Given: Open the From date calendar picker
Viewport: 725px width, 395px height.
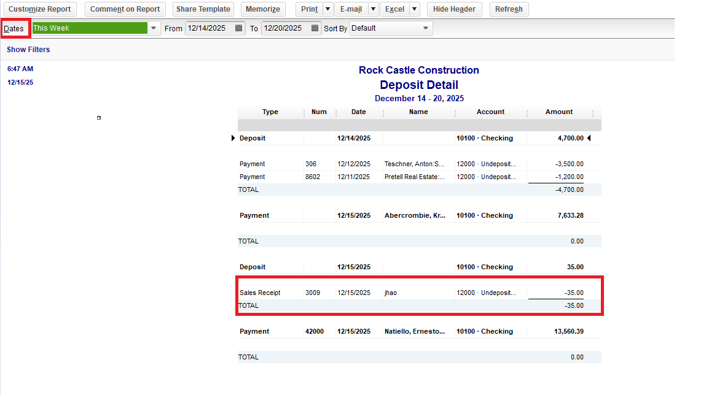Looking at the screenshot, I should tap(238, 28).
